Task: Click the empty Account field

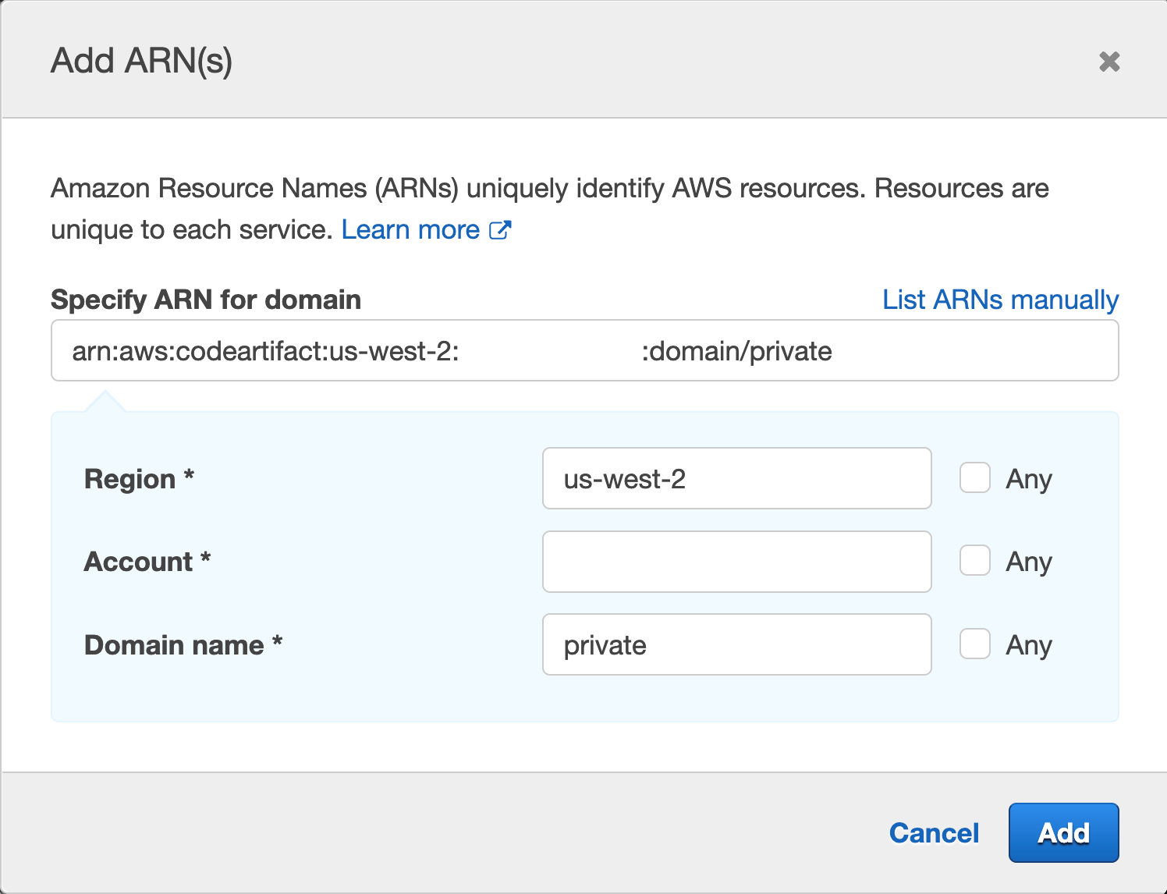Action: 736,561
